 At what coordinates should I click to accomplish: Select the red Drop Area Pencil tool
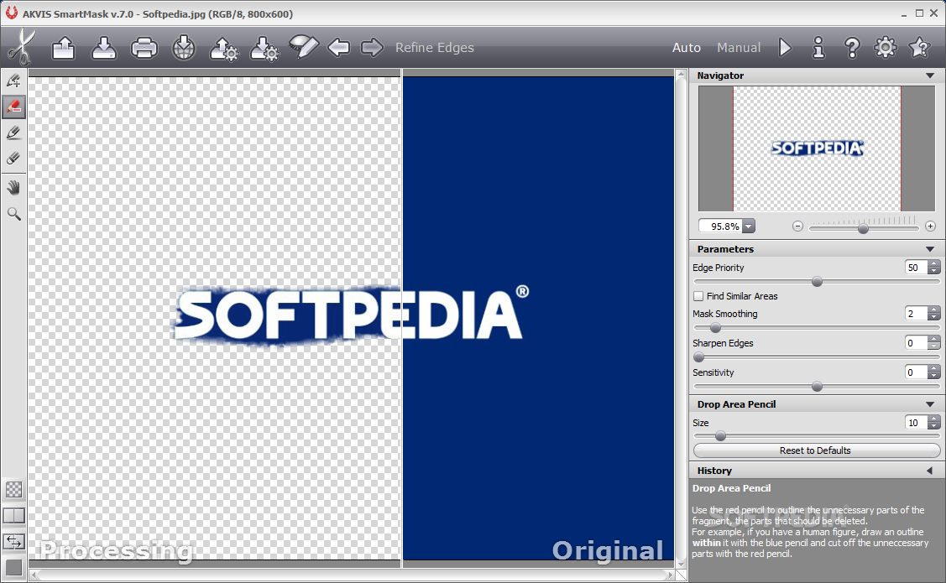click(x=14, y=107)
